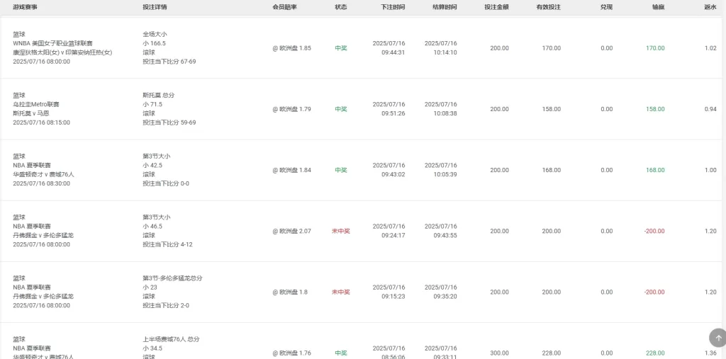Click the 300.00 stake amount
The width and height of the screenshot is (726, 359).
click(500, 353)
